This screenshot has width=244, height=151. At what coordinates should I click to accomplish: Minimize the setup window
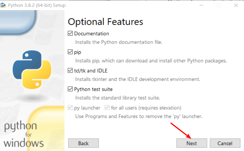pyautogui.click(x=201, y=5)
